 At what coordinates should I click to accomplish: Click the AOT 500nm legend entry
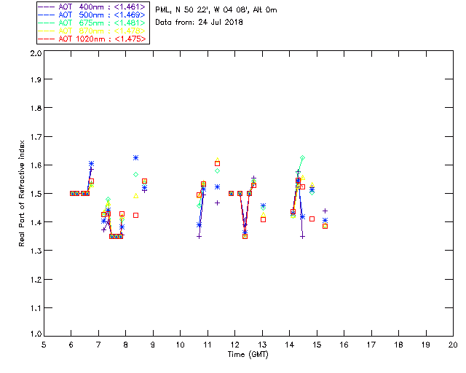click(x=92, y=15)
